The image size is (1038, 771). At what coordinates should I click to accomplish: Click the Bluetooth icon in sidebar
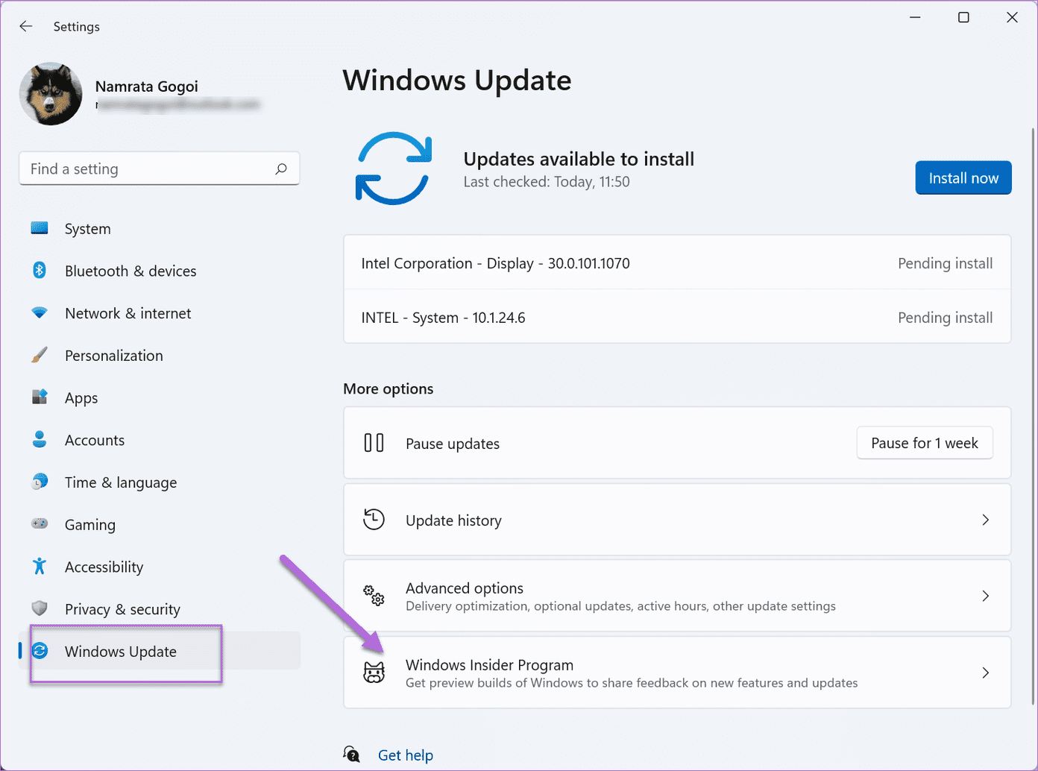[x=40, y=271]
